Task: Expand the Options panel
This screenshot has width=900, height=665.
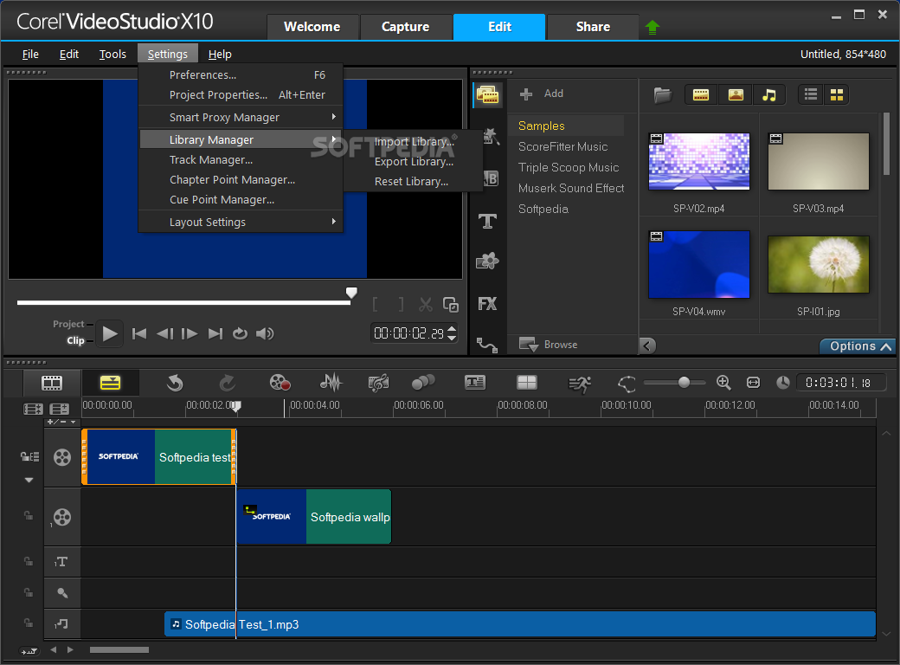Action: (x=858, y=346)
